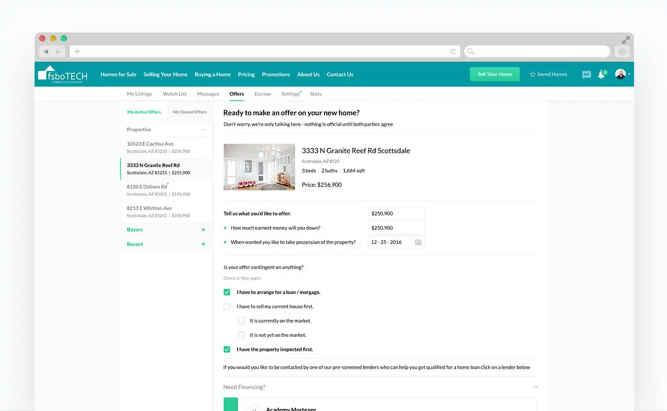The width and height of the screenshot is (667, 411).
Task: Click the user profile avatar
Action: (x=621, y=74)
